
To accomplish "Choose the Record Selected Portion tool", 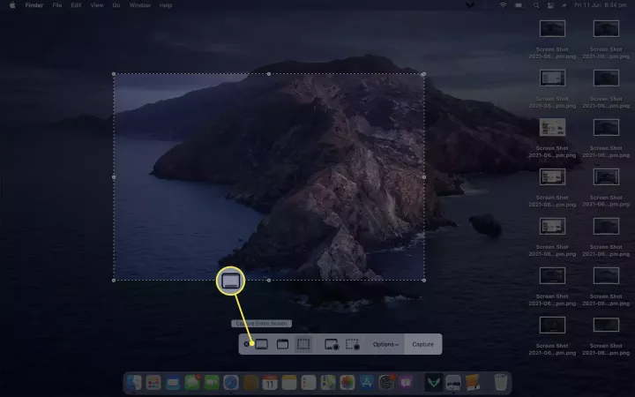I will click(353, 344).
